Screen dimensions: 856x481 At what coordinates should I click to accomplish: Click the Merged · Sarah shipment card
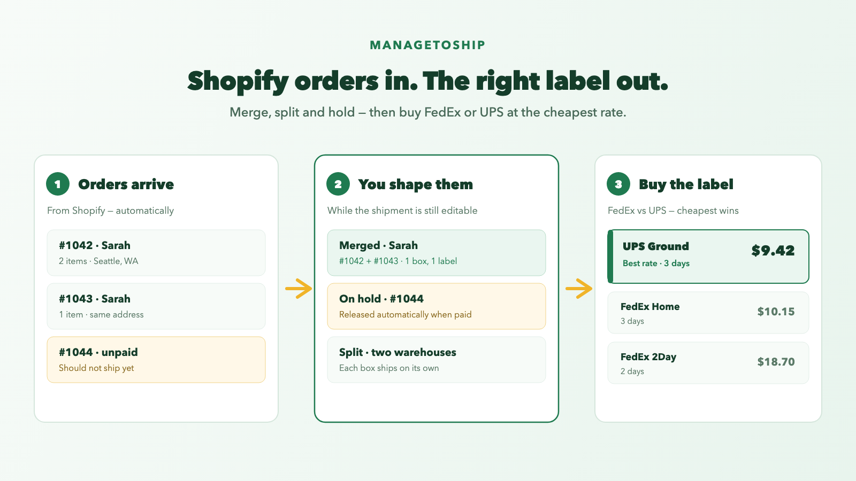coord(437,253)
